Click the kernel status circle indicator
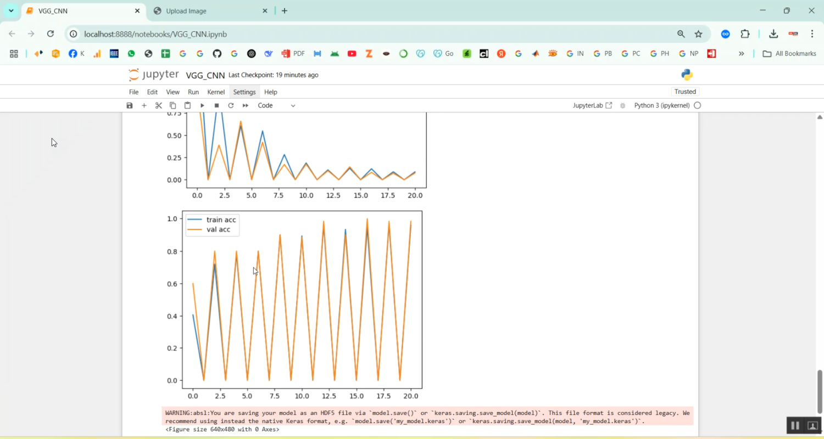 (x=697, y=105)
